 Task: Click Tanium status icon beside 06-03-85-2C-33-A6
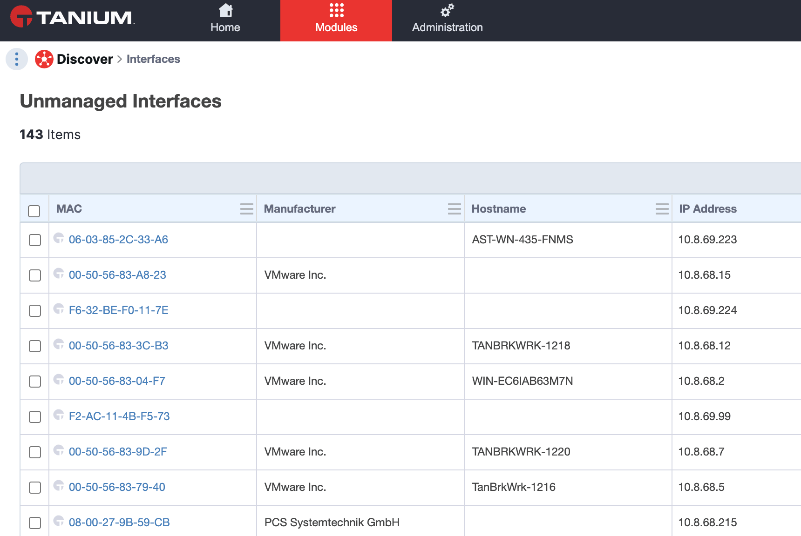point(59,238)
